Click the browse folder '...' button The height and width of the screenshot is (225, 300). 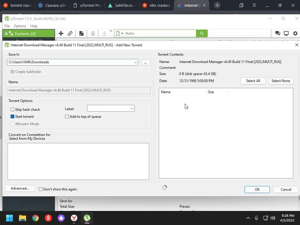[x=145, y=62]
